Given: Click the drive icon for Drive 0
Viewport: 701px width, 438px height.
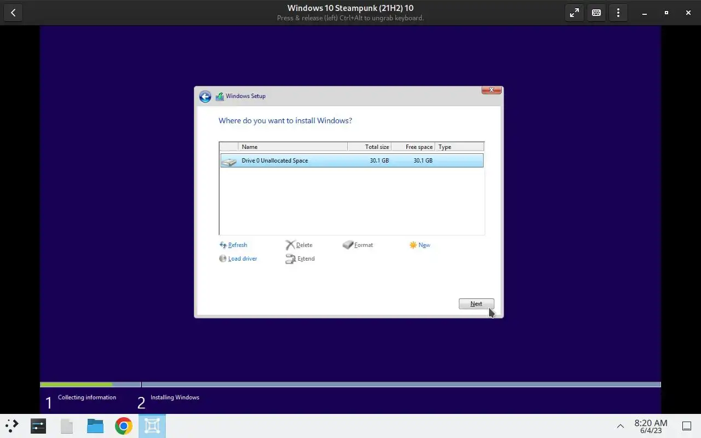Looking at the screenshot, I should [229, 162].
